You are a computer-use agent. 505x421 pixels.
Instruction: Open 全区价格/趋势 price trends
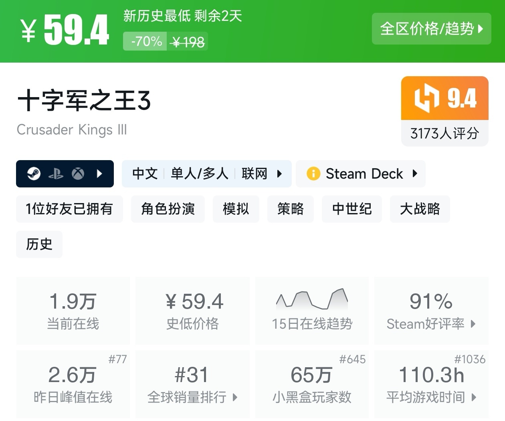click(x=431, y=29)
